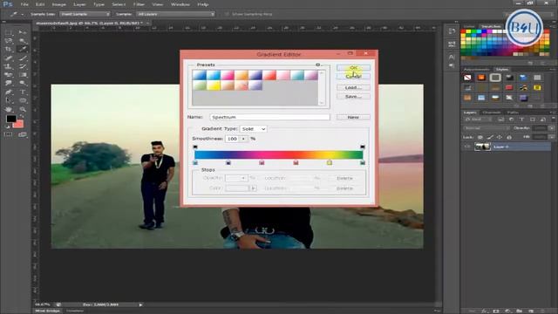The height and width of the screenshot is (314, 558).
Task: Open the Gradient Type dropdown
Action: pos(254,129)
